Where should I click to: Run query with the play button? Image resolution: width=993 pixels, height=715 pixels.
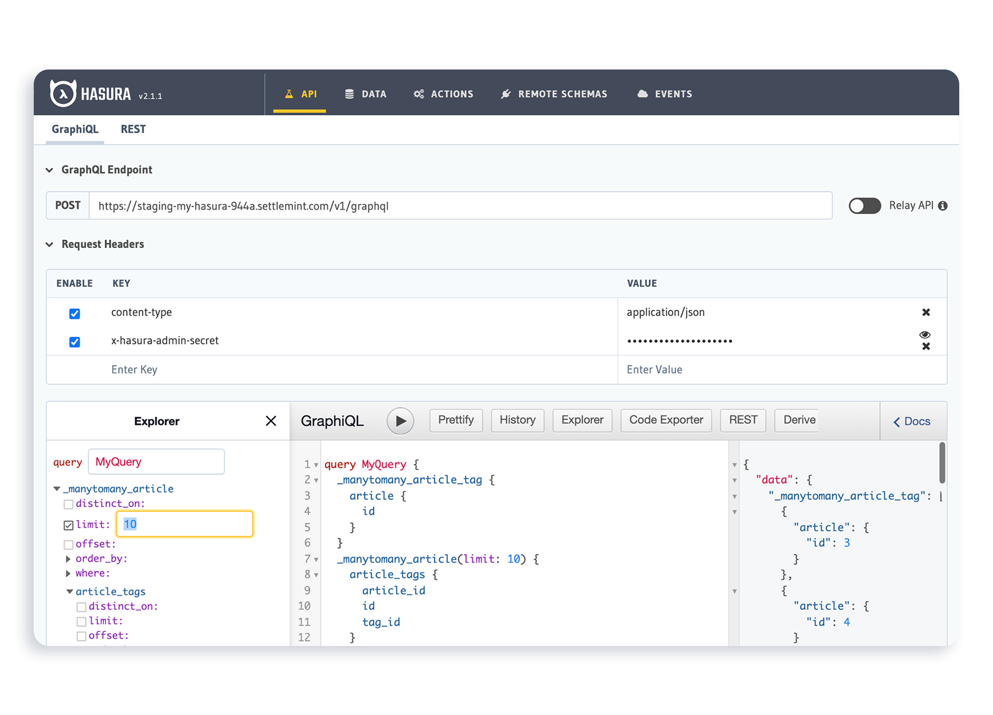pyautogui.click(x=400, y=421)
